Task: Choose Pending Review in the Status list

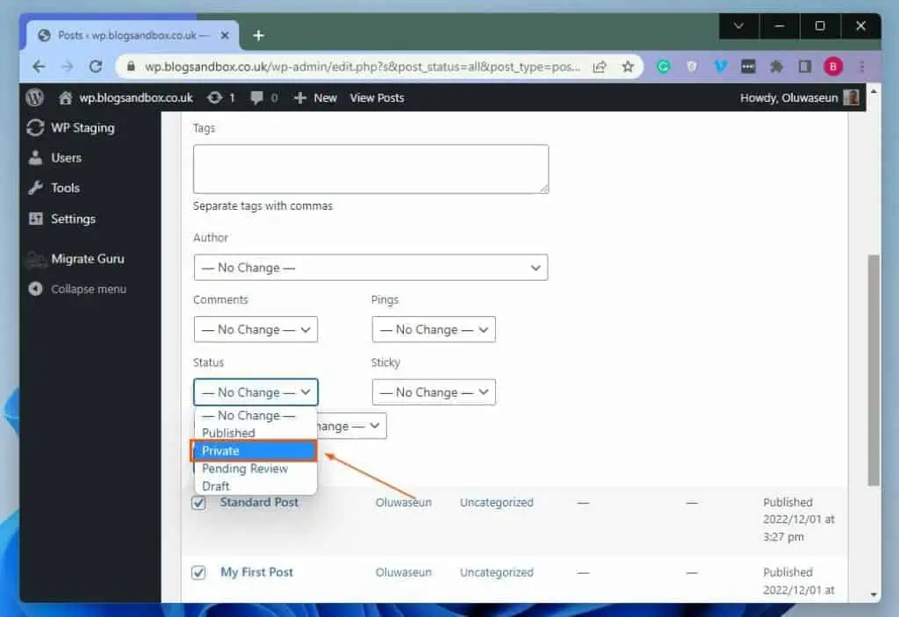Action: point(255,469)
